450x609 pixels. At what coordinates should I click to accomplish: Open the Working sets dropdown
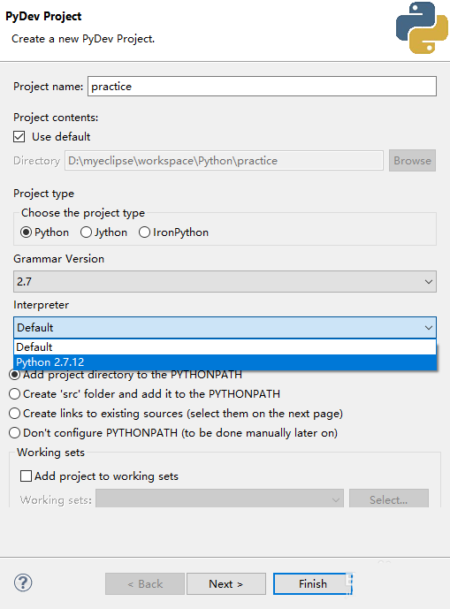click(x=219, y=499)
